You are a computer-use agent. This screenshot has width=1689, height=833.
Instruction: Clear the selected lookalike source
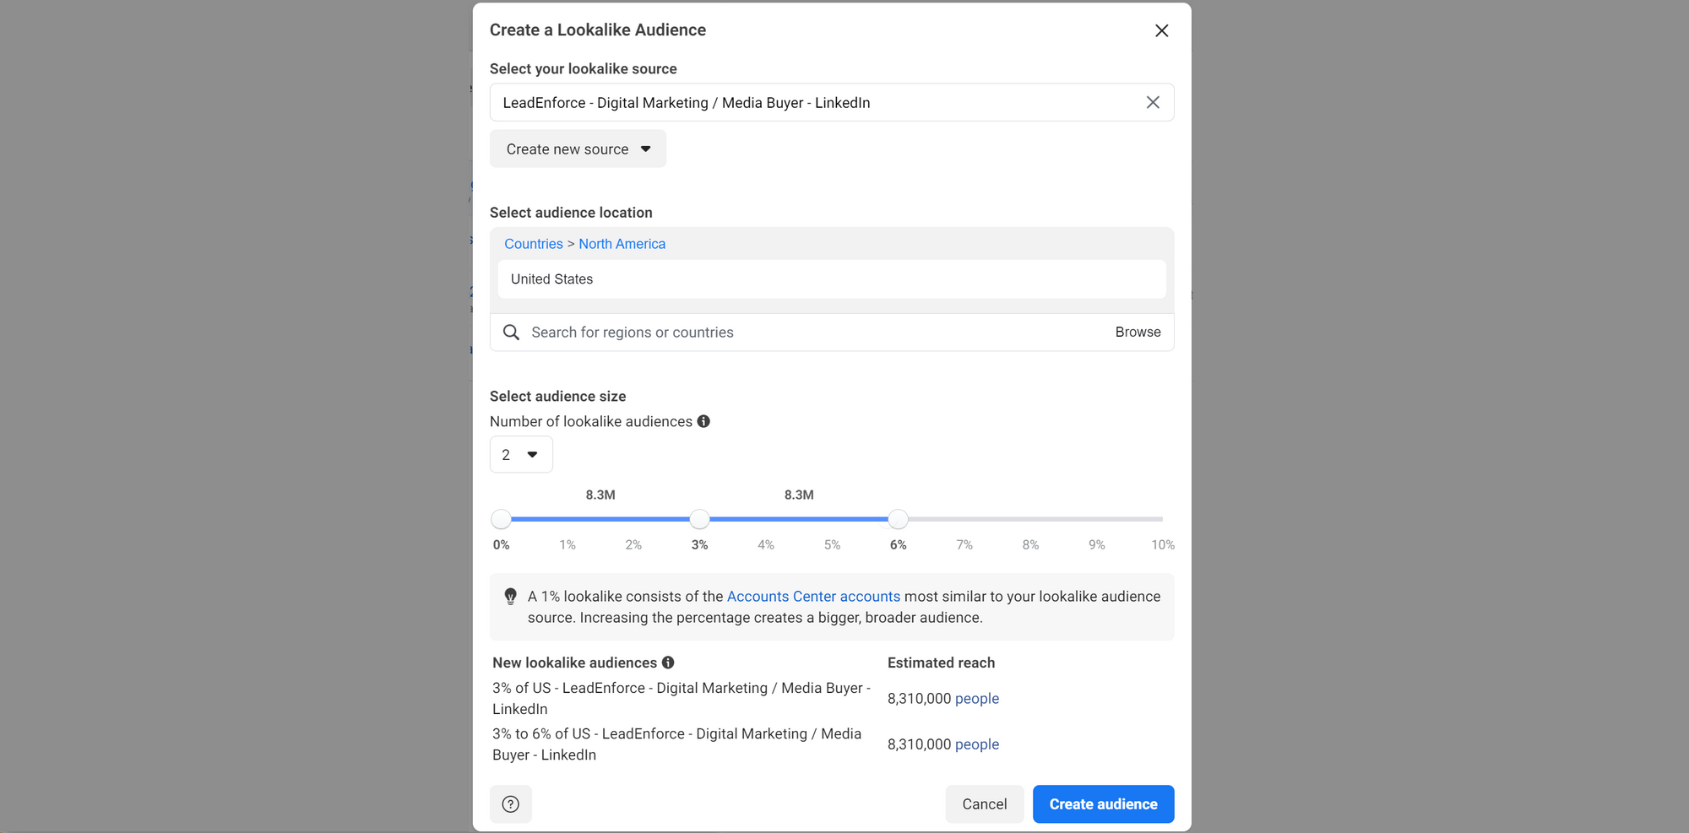(1153, 102)
